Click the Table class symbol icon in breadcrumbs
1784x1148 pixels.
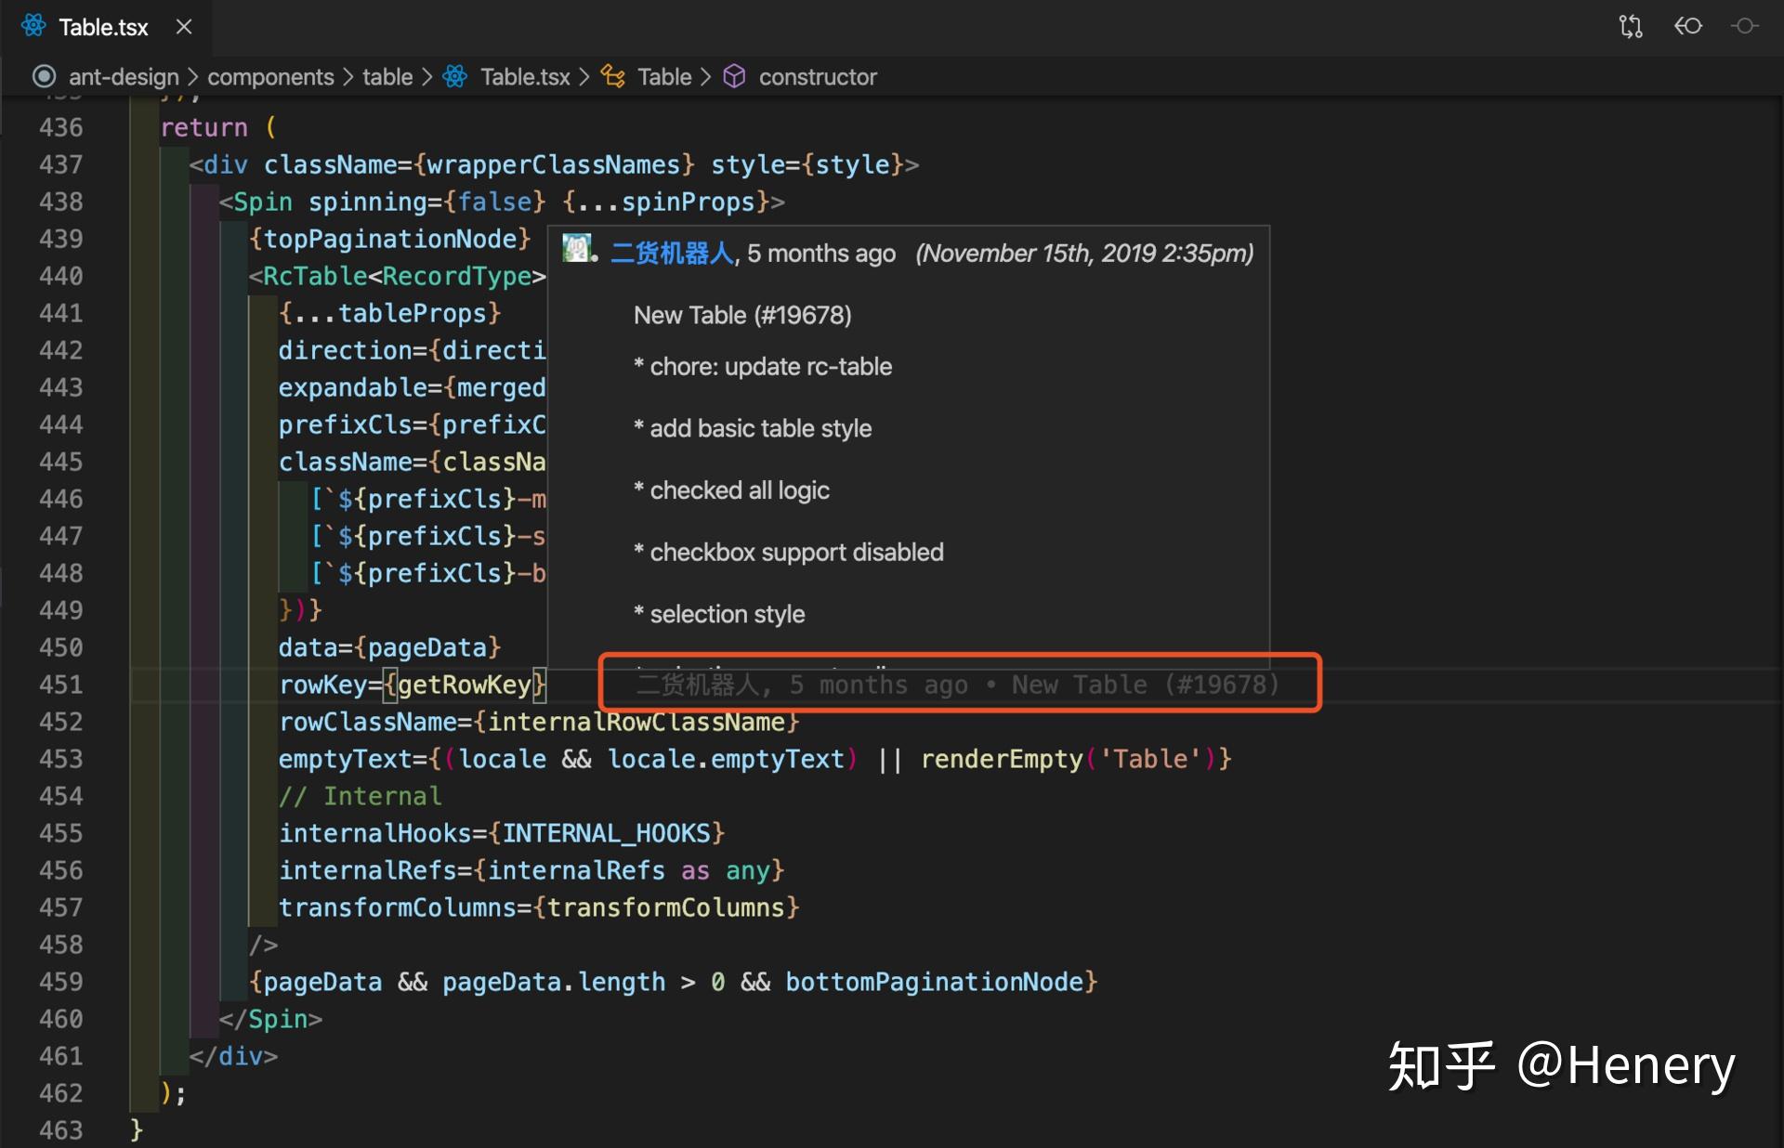tap(613, 76)
